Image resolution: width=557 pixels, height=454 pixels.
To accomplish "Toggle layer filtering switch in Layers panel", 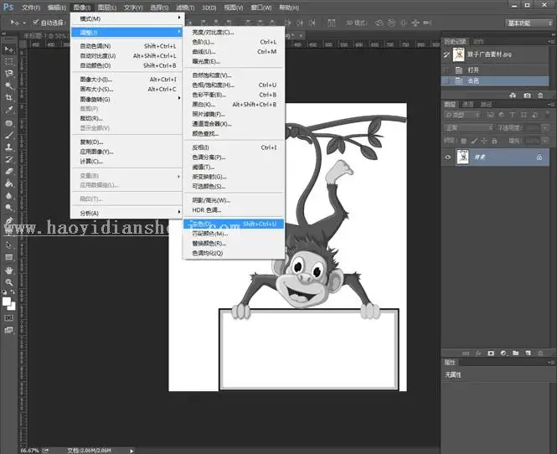I will pos(548,115).
